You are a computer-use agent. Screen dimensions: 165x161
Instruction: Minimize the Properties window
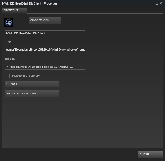click(157, 4)
